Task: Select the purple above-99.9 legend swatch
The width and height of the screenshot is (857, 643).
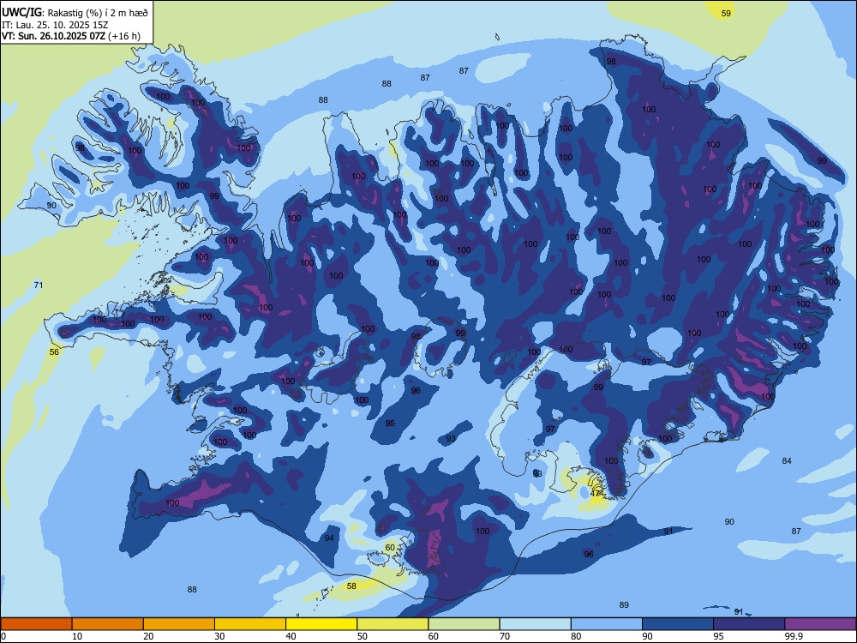Action: click(820, 624)
